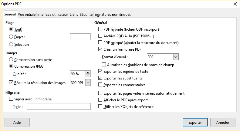Decrease the Qualité spinner value
Image resolution: width=240 pixels, height=131 pixels.
click(x=88, y=75)
